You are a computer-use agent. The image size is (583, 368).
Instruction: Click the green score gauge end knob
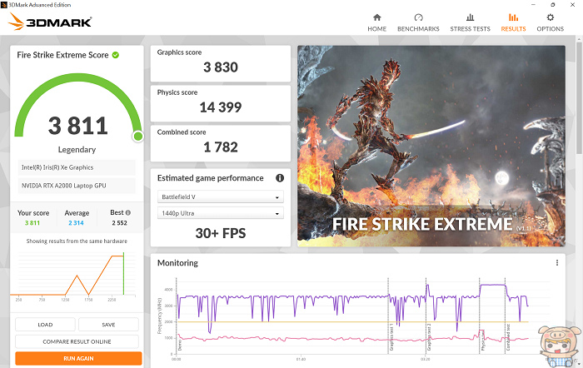pyautogui.click(x=138, y=137)
